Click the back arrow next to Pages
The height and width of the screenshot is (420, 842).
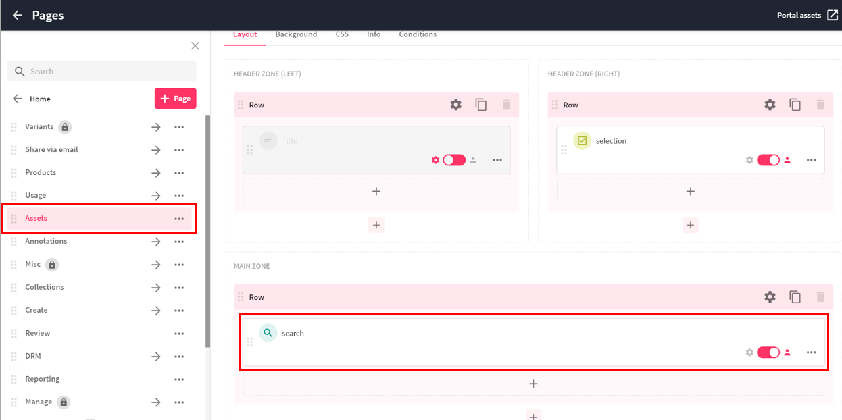(18, 15)
